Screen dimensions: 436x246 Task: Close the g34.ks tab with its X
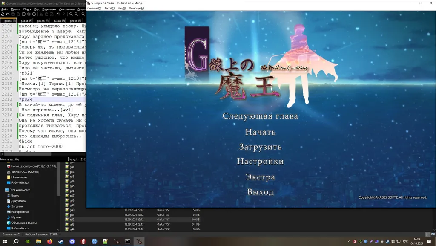coord(63,21)
